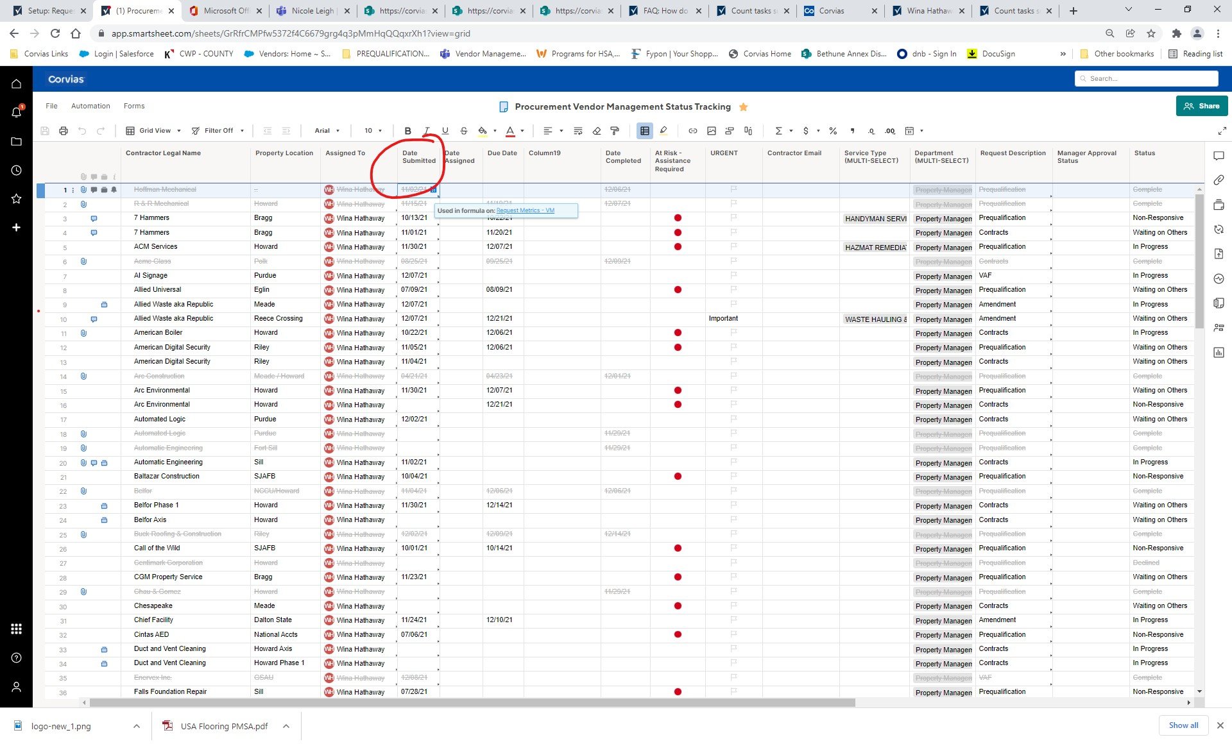Toggle bold formatting
Viewport: 1232px width, 744px height.
(407, 131)
